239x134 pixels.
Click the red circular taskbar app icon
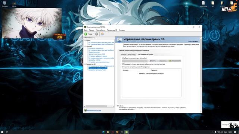pyautogui.click(x=112, y=132)
